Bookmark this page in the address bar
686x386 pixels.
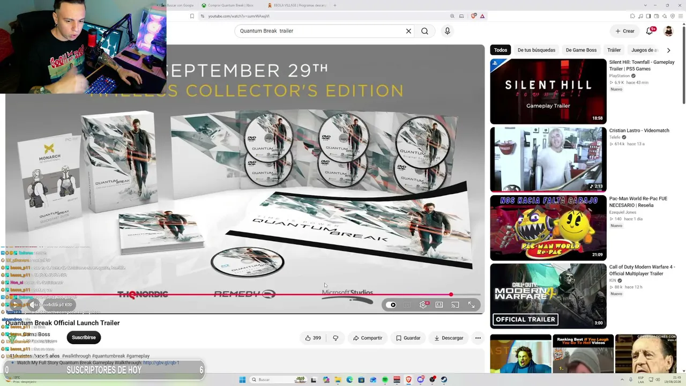click(x=192, y=16)
